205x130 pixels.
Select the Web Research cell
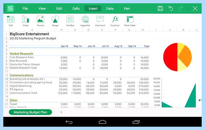(19, 61)
